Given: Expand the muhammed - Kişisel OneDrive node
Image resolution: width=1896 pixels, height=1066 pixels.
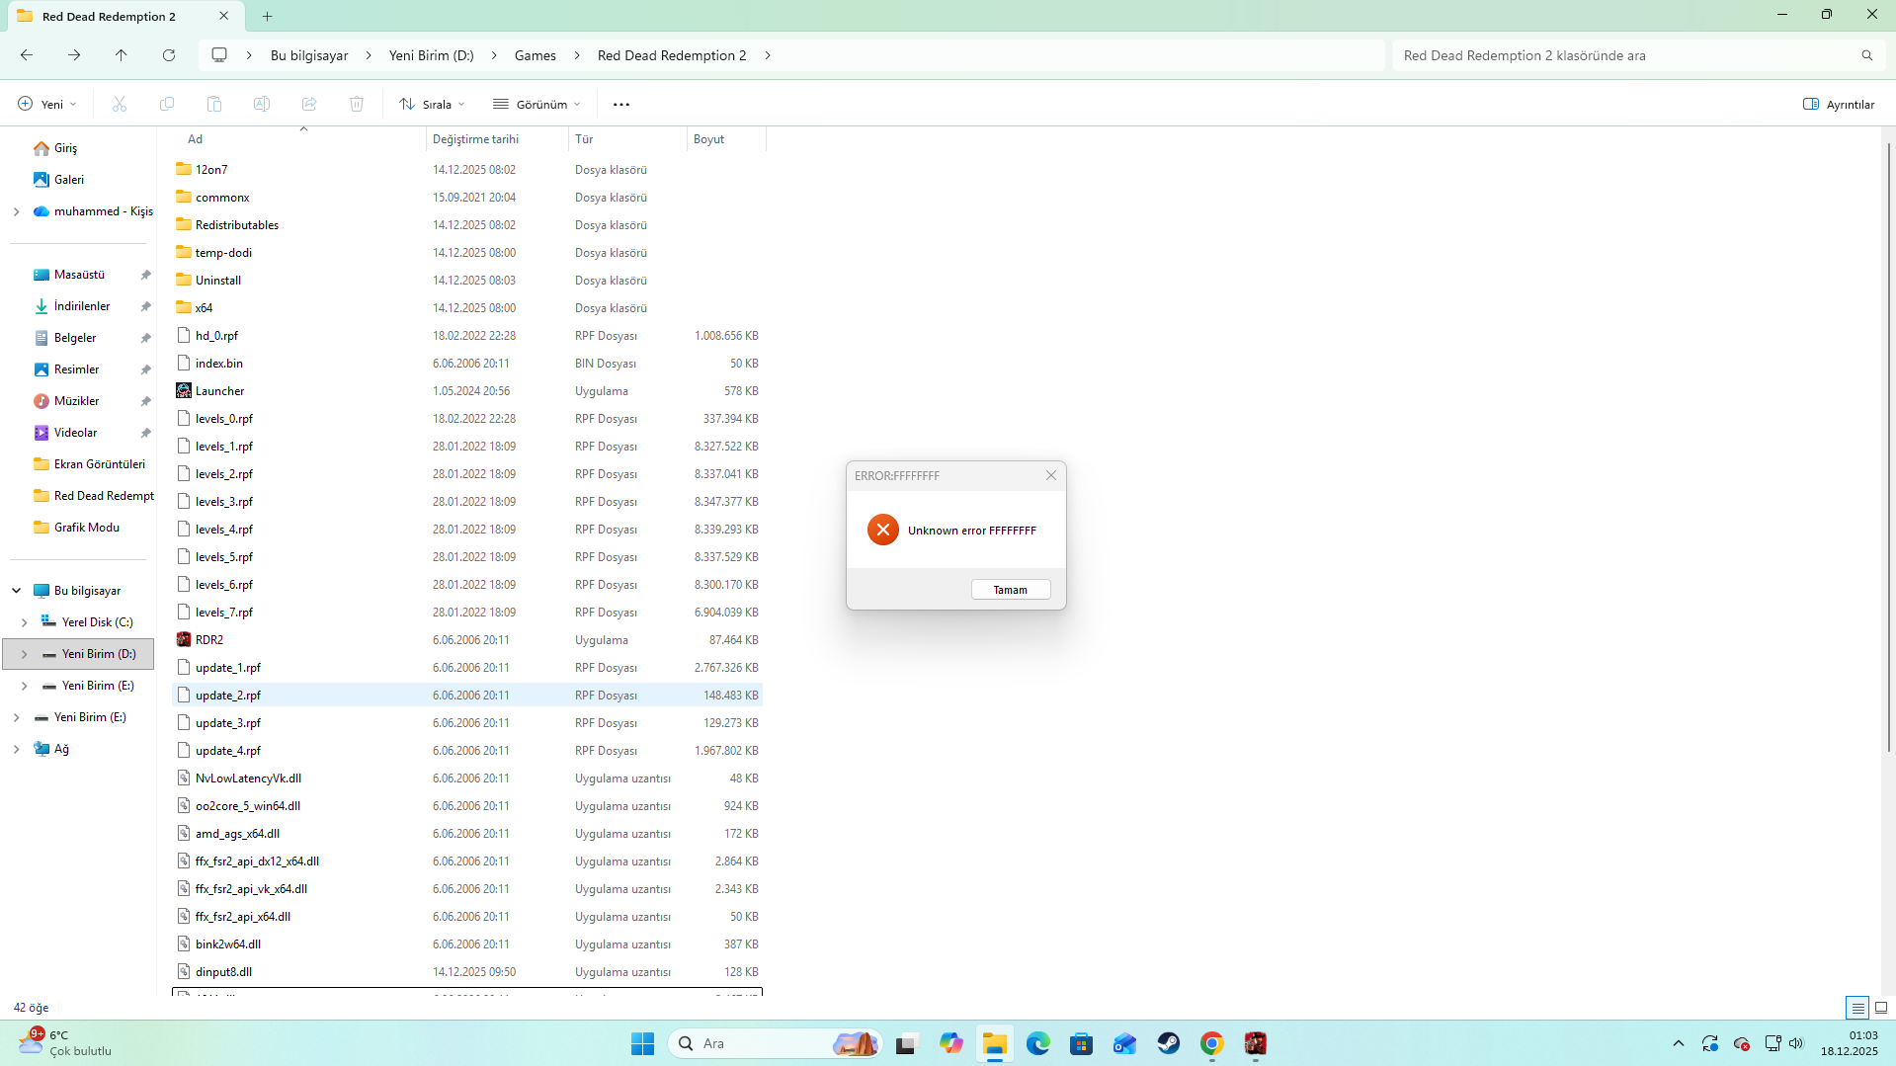Looking at the screenshot, I should coord(17,211).
